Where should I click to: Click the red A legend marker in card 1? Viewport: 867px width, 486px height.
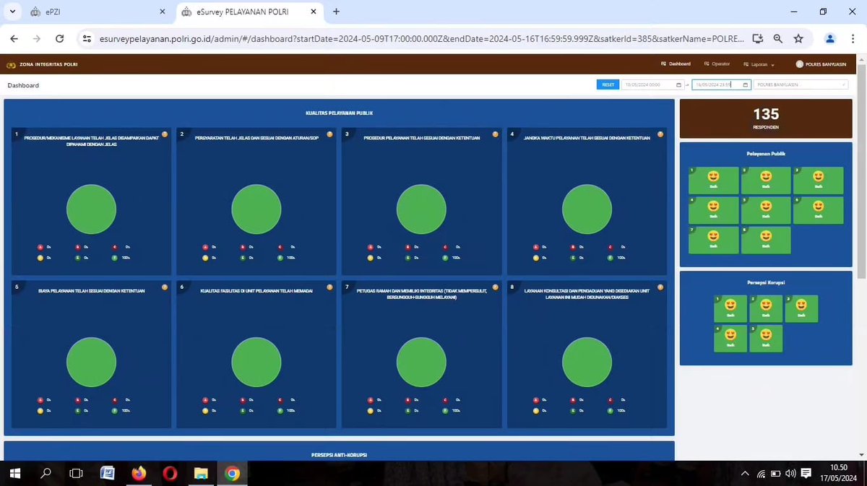tap(40, 248)
